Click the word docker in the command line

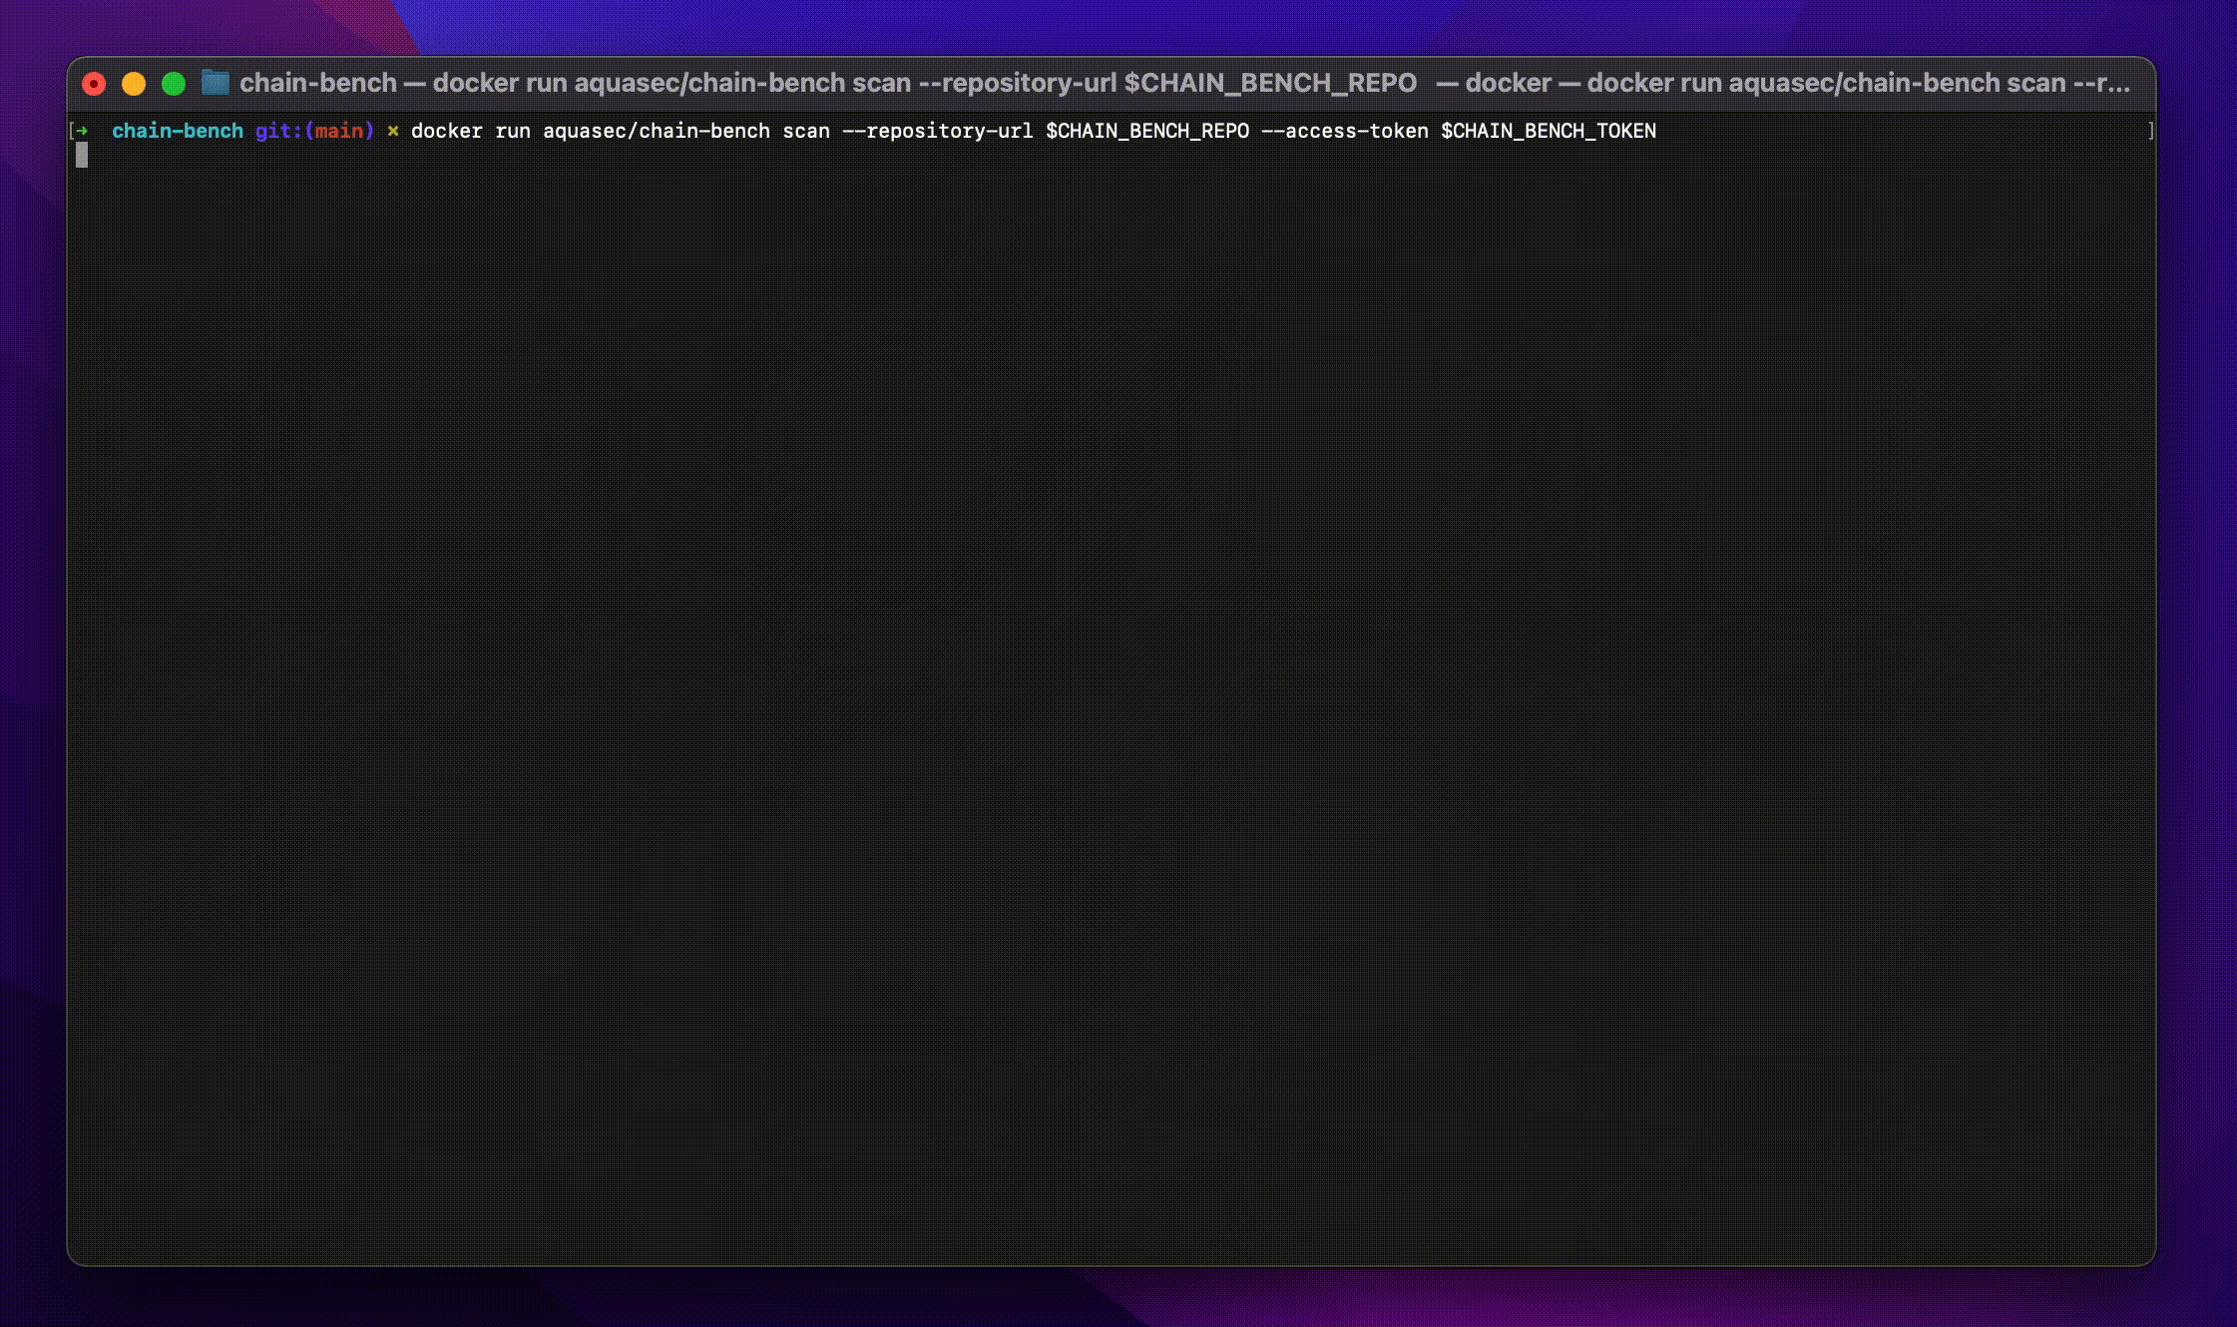pos(446,131)
